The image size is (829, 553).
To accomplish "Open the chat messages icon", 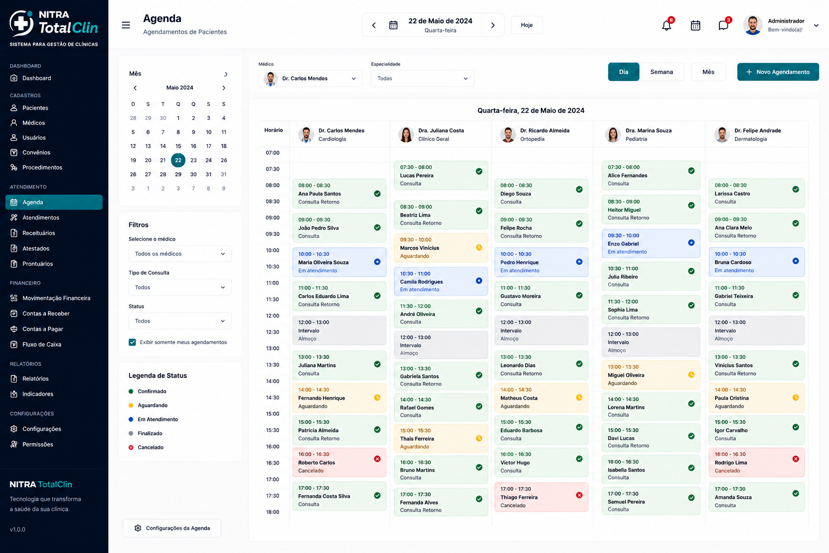I will click(x=723, y=25).
